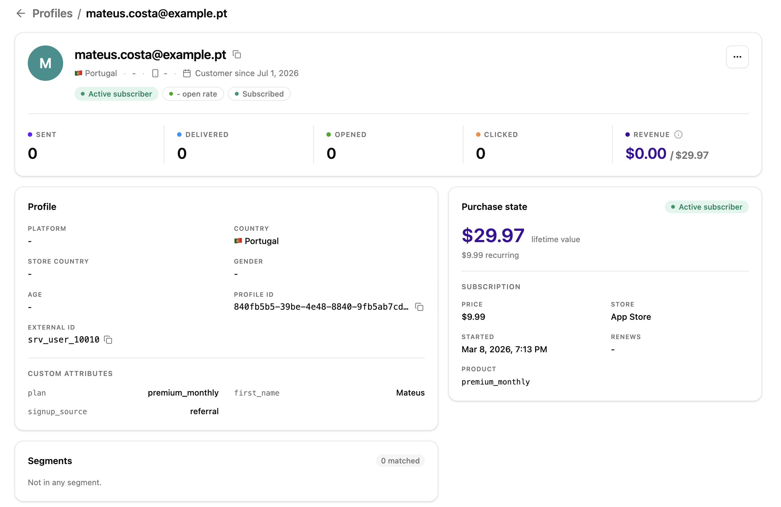Screen dimensions: 781x507
Task: Copy the external ID srv_user_10010
Action: tap(108, 340)
